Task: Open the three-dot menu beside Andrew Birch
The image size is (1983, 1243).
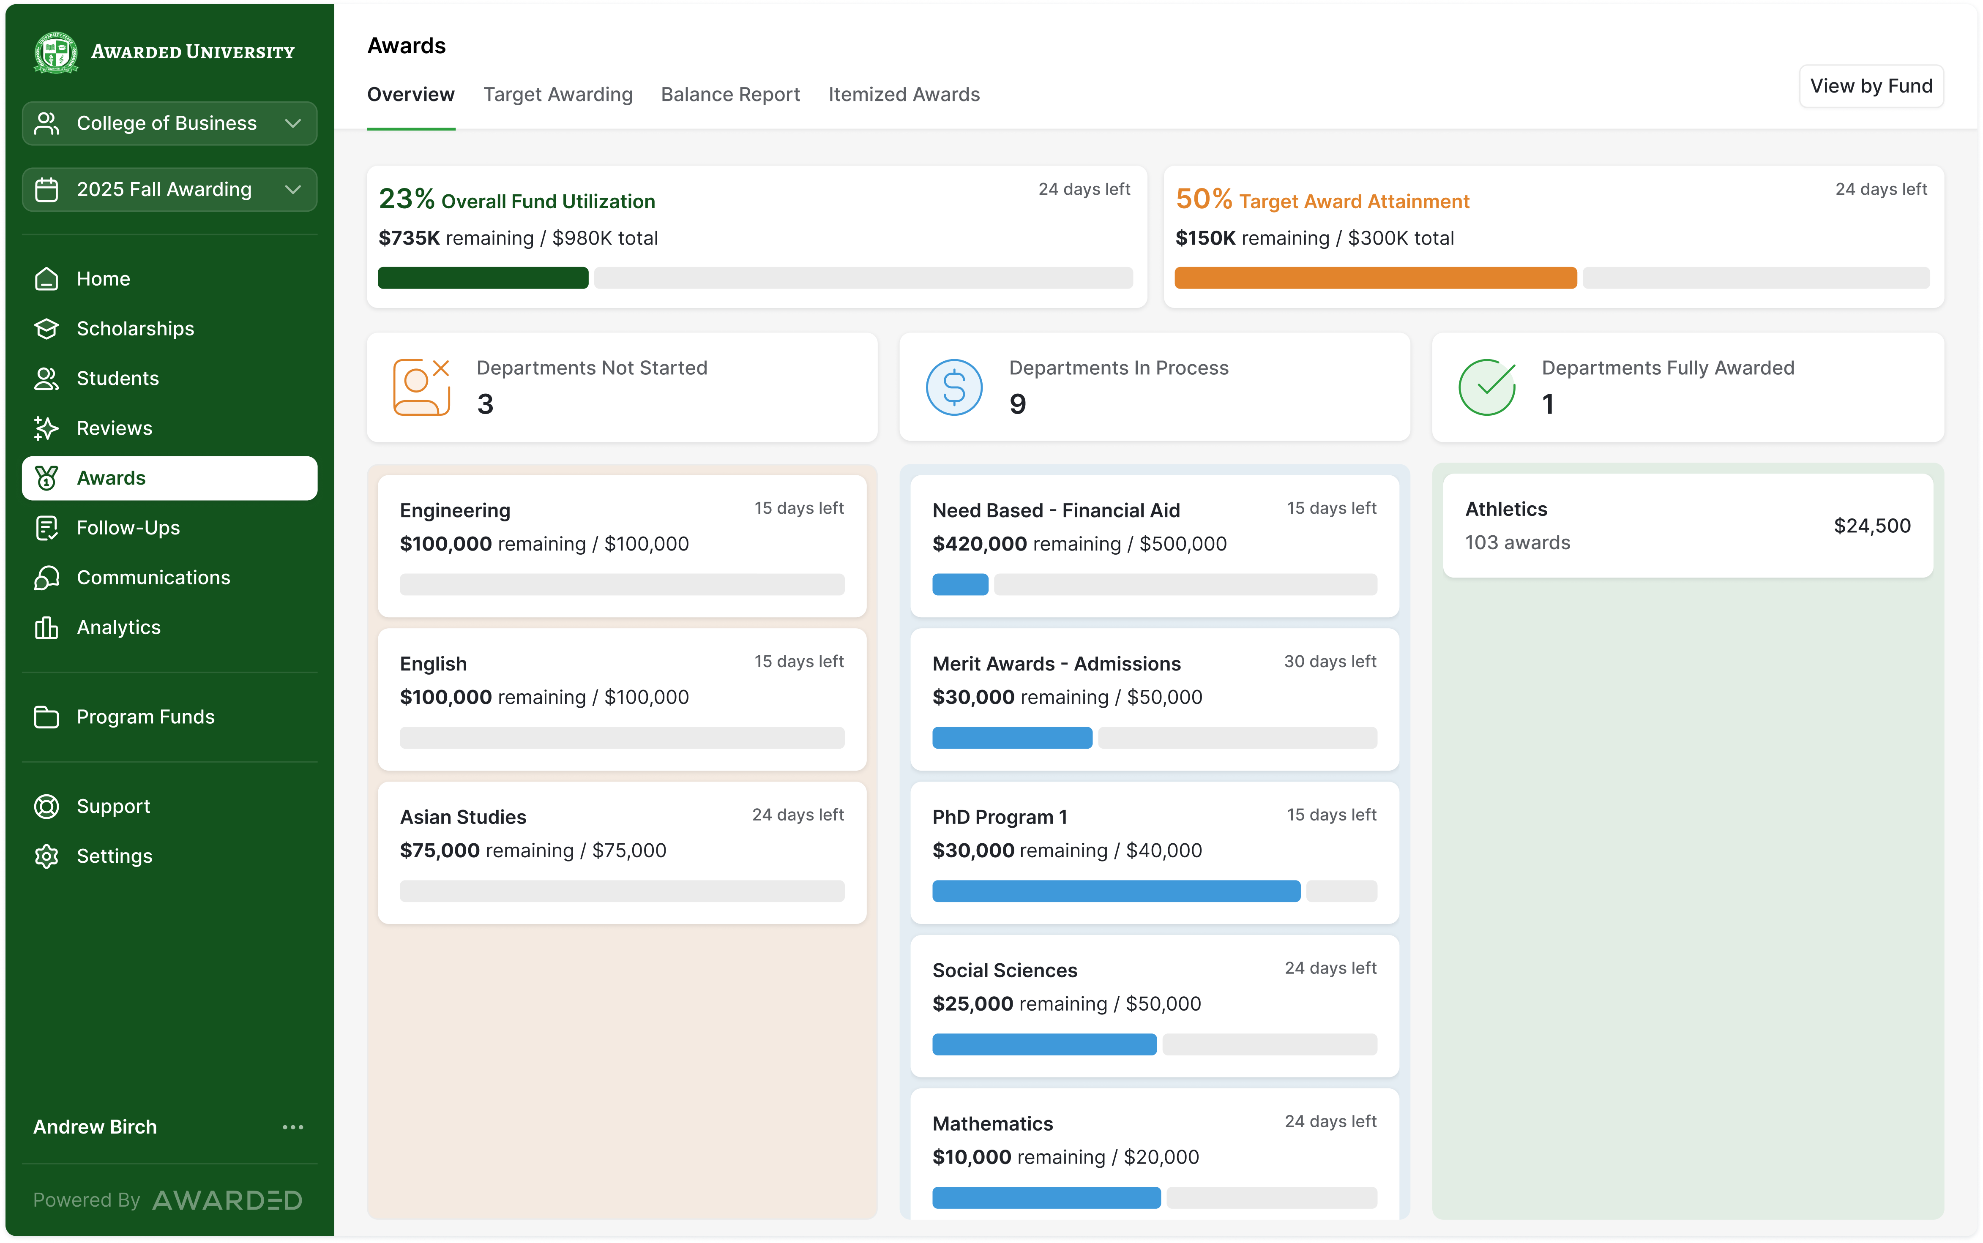Action: 293,1127
